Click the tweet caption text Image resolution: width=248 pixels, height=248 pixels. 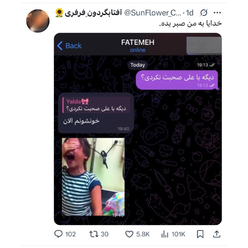[x=190, y=24]
